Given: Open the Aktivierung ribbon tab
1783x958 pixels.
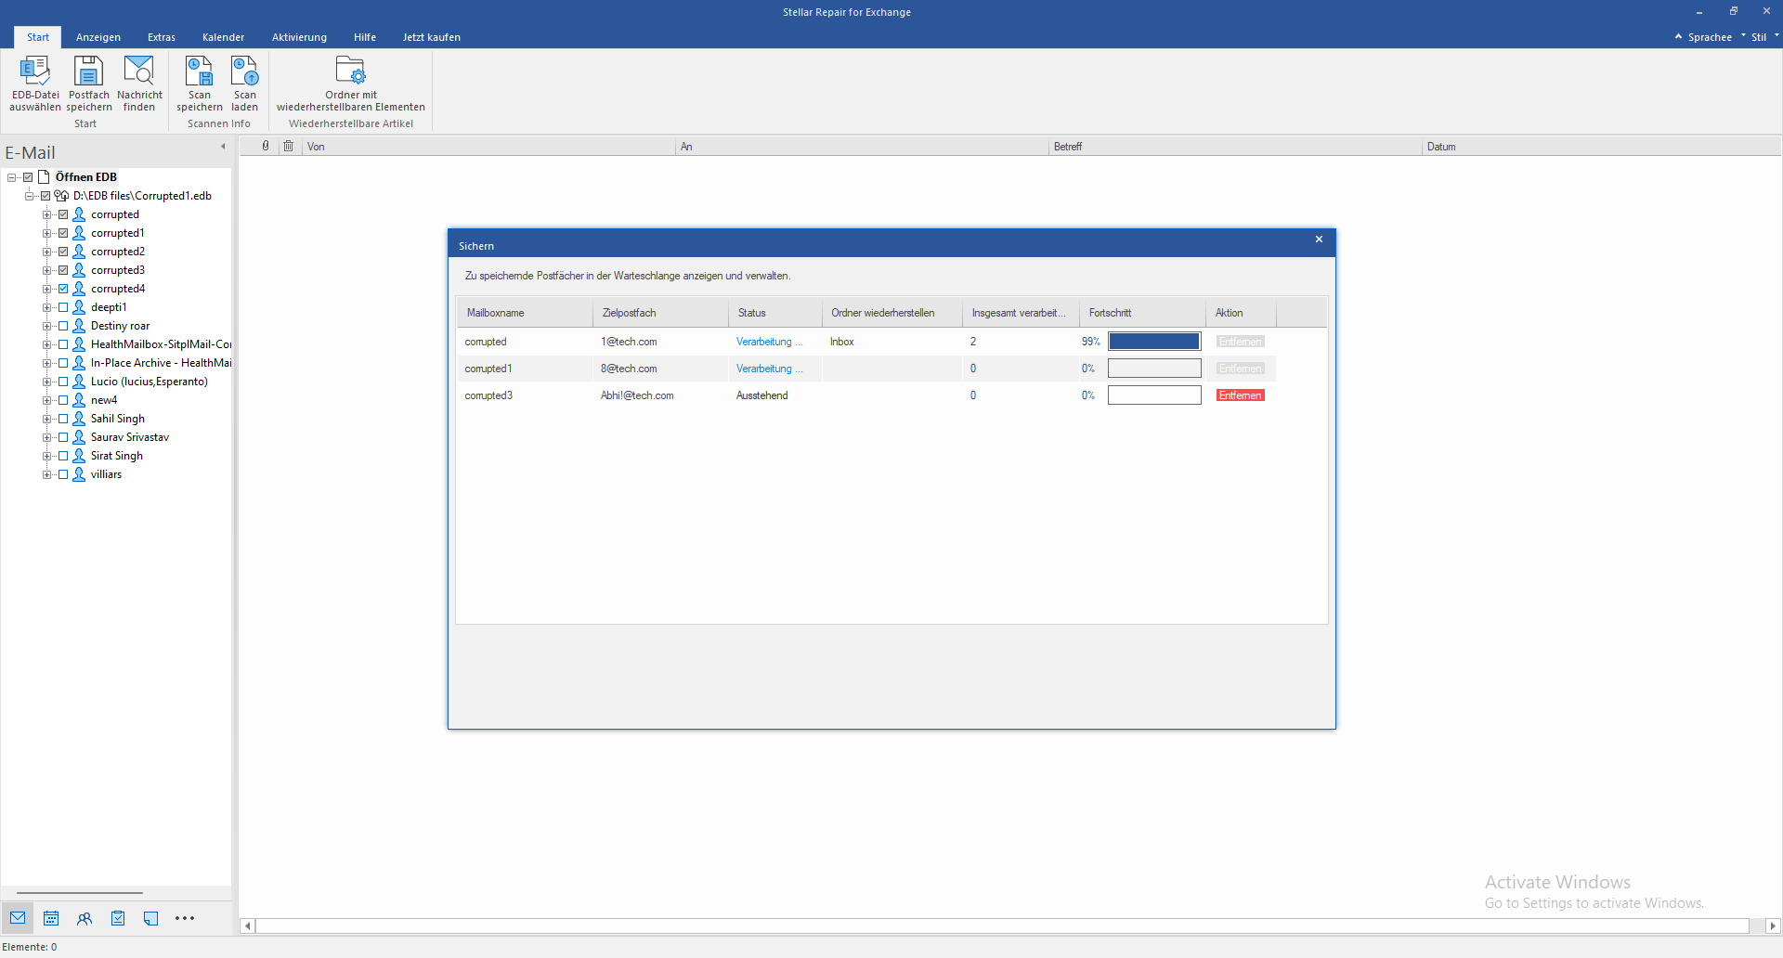Looking at the screenshot, I should click(299, 37).
